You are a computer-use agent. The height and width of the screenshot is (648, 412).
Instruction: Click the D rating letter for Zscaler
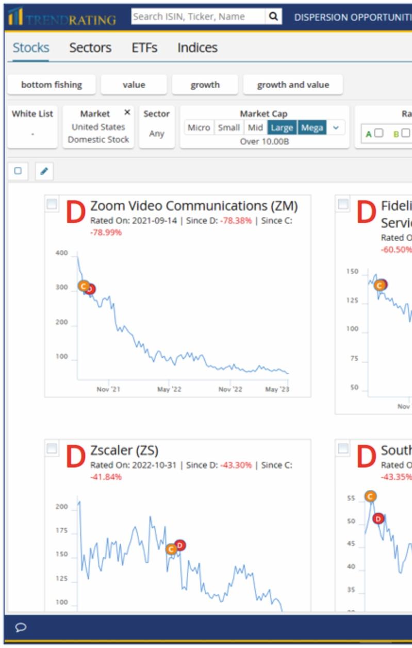[x=75, y=457]
